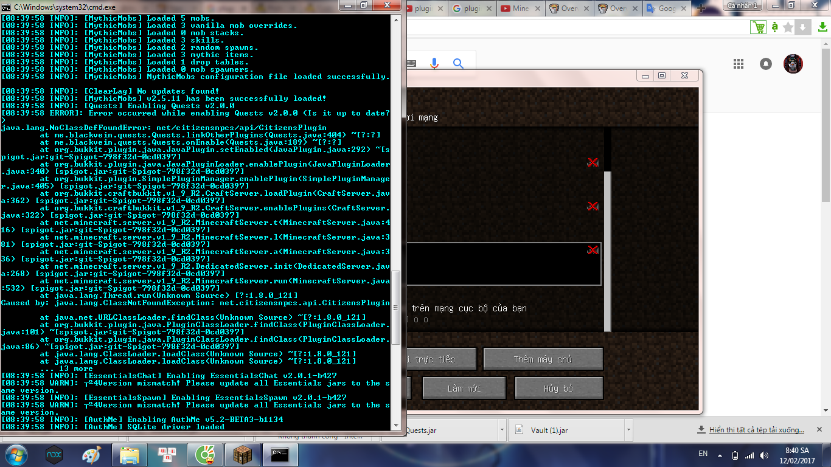
Task: Click 'Làm mới' to refresh the server list
Action: (464, 389)
